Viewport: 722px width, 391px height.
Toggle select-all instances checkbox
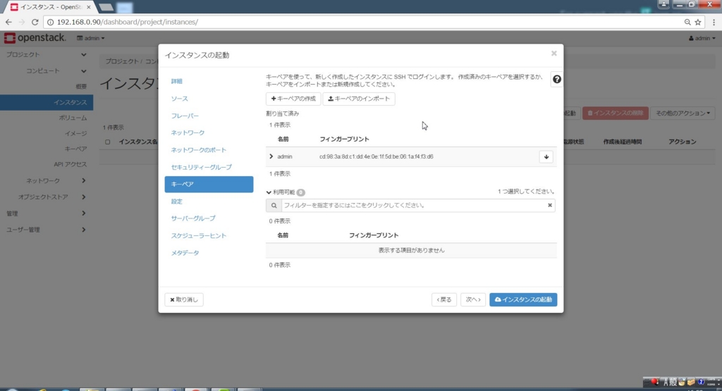[107, 142]
